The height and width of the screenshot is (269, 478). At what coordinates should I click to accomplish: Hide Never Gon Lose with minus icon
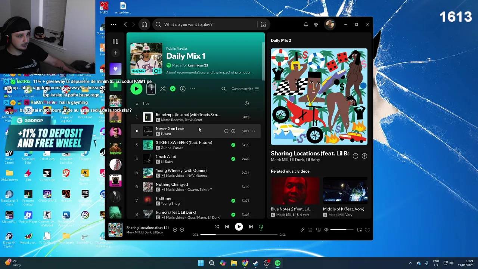point(226,131)
